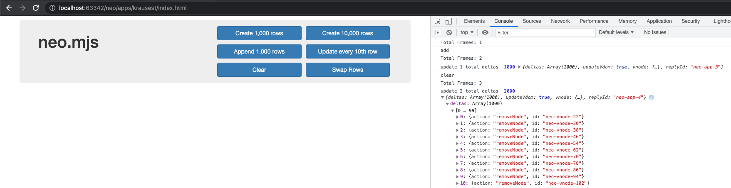Click the 'Total Frames: 2' log line
Screen dimensions: 731x188
[x=461, y=58]
